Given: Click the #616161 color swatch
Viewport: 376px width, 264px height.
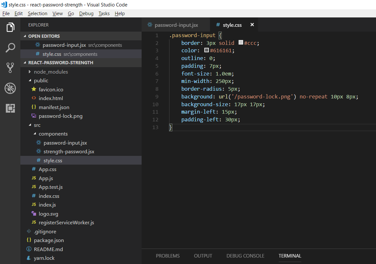Looking at the screenshot, I should coord(207,50).
